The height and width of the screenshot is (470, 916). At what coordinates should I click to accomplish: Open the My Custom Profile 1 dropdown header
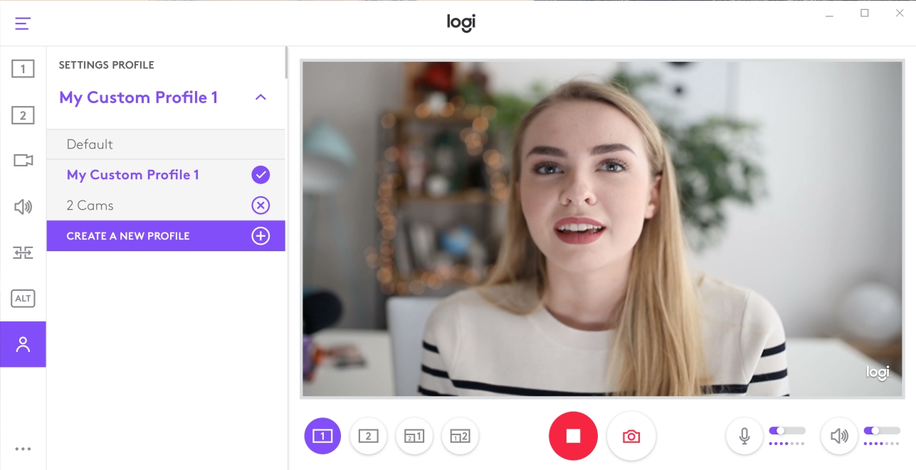click(x=139, y=97)
